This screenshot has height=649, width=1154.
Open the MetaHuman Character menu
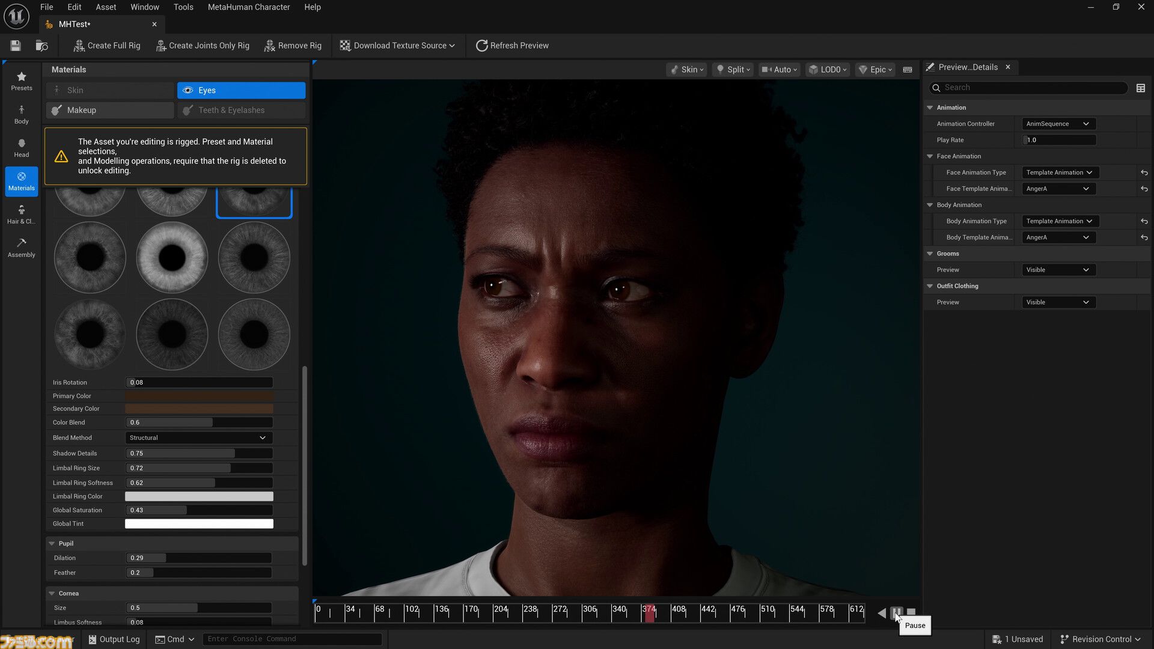pyautogui.click(x=249, y=7)
